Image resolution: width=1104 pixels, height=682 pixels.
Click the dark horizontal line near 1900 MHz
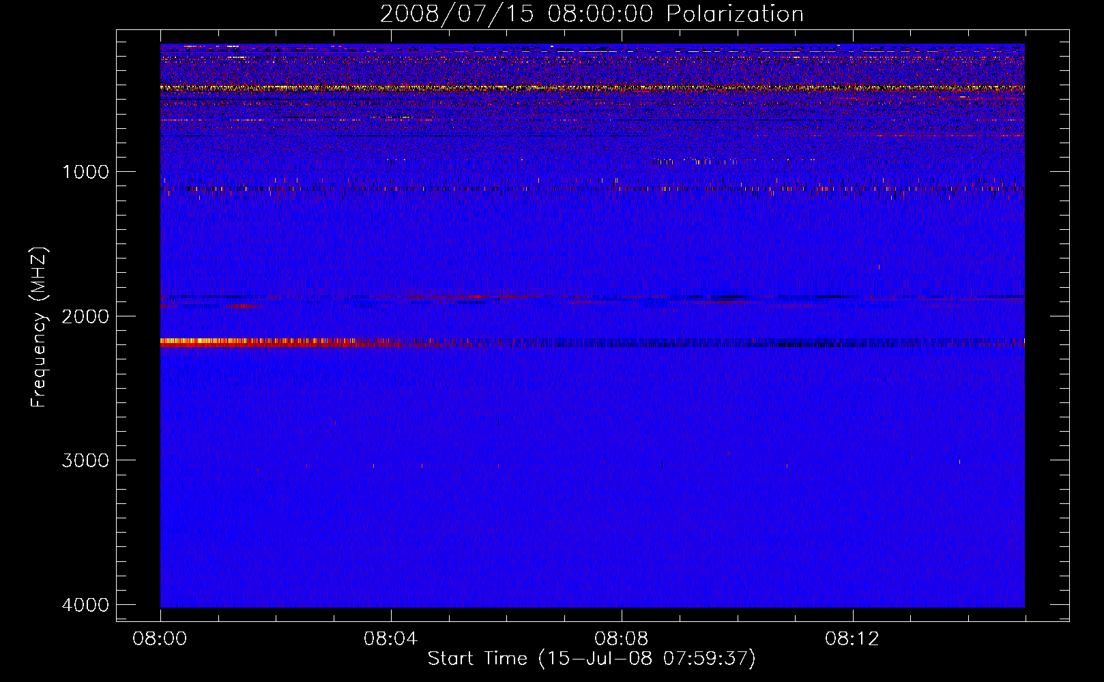(x=592, y=297)
